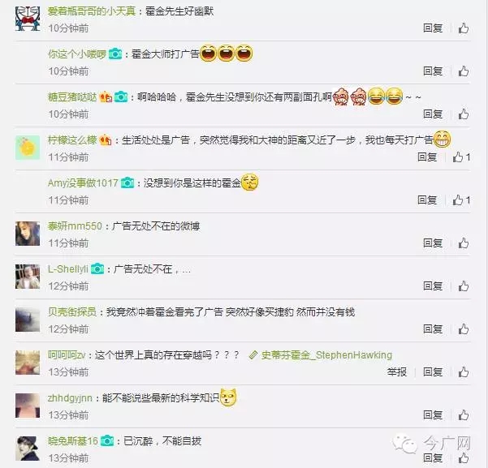Click camera badge beside 晓兔斯基16
488x468 pixels.
107,440
